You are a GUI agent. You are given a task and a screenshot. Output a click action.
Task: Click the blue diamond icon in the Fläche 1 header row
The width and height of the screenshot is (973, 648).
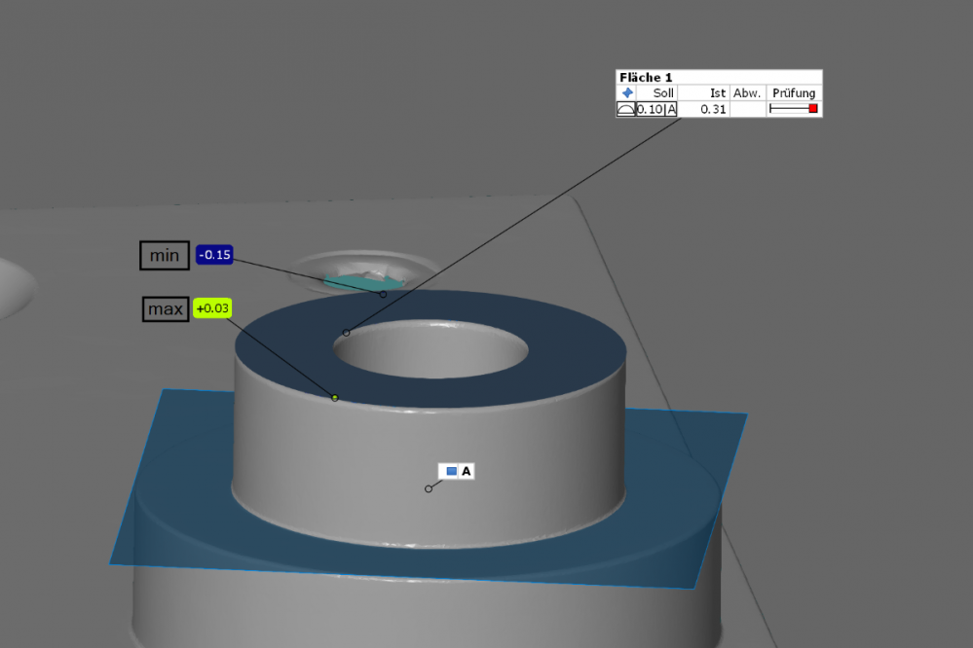click(x=627, y=93)
